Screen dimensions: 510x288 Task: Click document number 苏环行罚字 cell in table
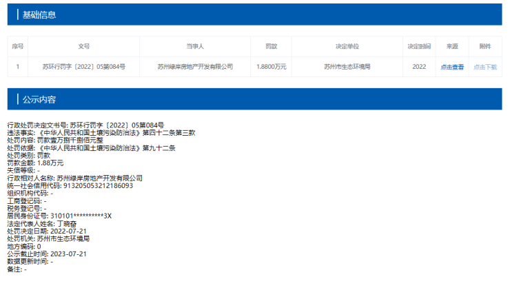click(84, 67)
